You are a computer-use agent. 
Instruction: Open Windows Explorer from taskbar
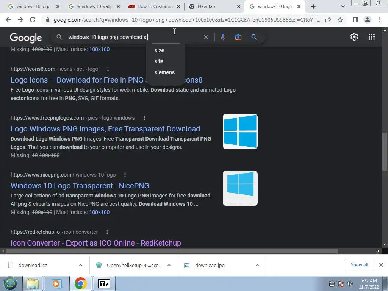tap(33, 283)
